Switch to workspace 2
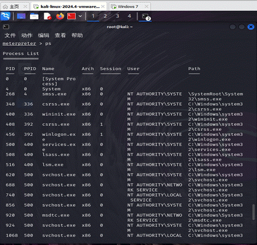The height and width of the screenshot is (245, 257). (105, 16)
